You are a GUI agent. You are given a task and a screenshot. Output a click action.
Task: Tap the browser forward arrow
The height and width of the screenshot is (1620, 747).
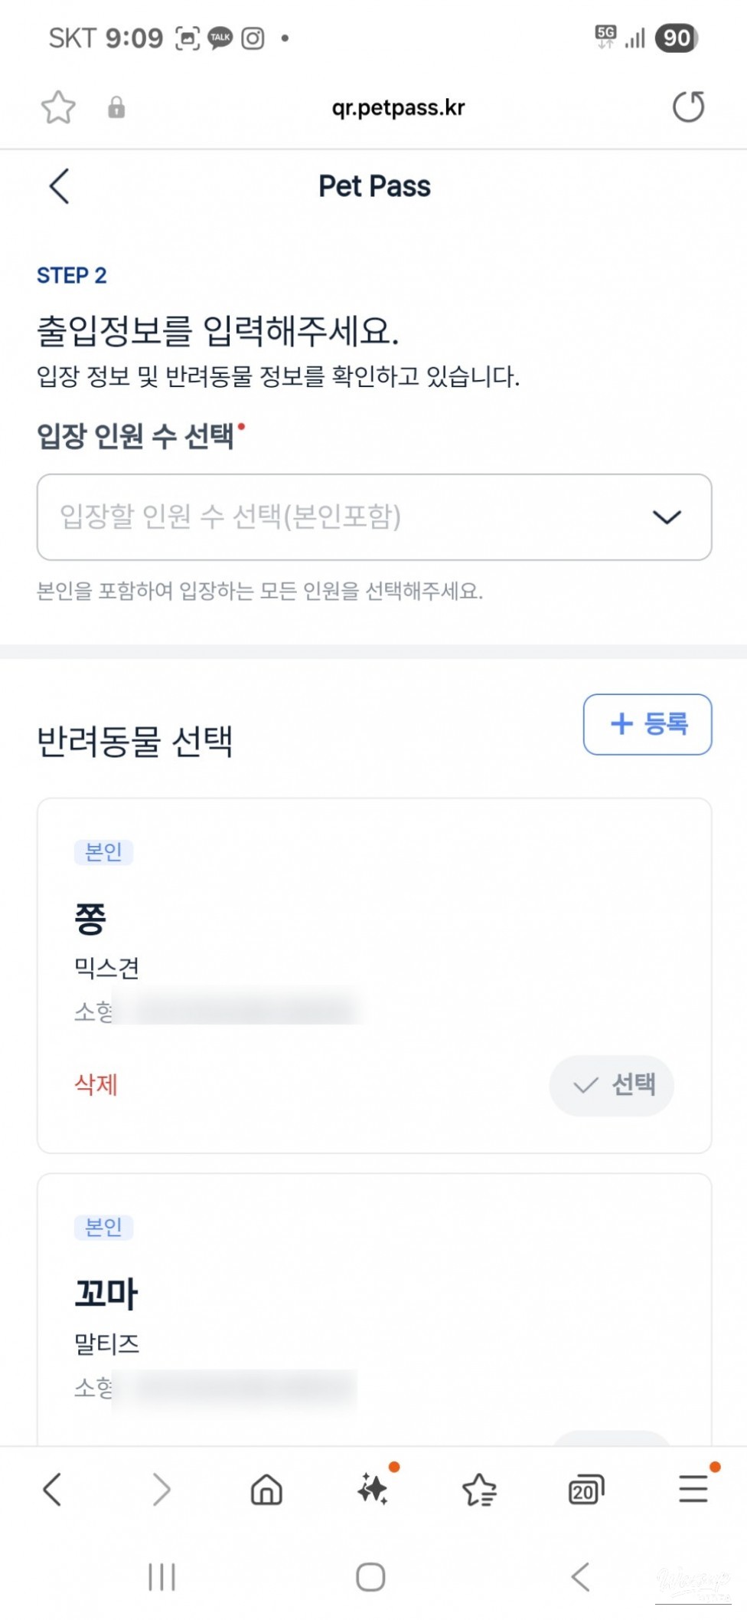pos(161,1490)
